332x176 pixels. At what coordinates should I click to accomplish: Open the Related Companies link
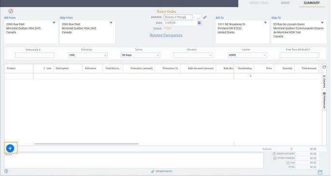[166, 35]
